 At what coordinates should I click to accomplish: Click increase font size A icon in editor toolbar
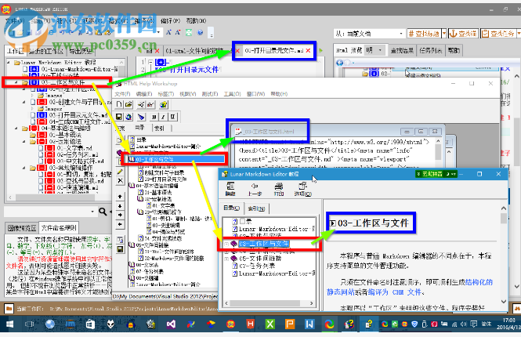168,32
